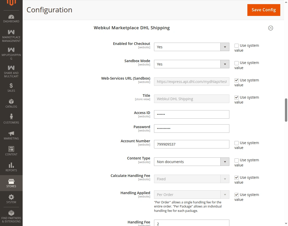Uncheck Use system value for Web-Services URL

coord(237,80)
